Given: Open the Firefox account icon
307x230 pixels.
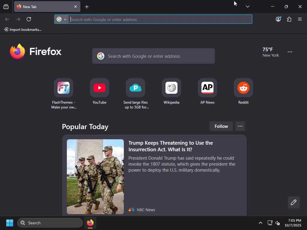Looking at the screenshot, I should point(278,19).
